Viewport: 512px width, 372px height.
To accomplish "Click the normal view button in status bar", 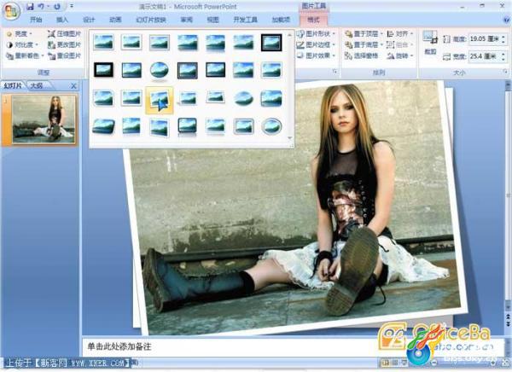I will click(x=386, y=363).
